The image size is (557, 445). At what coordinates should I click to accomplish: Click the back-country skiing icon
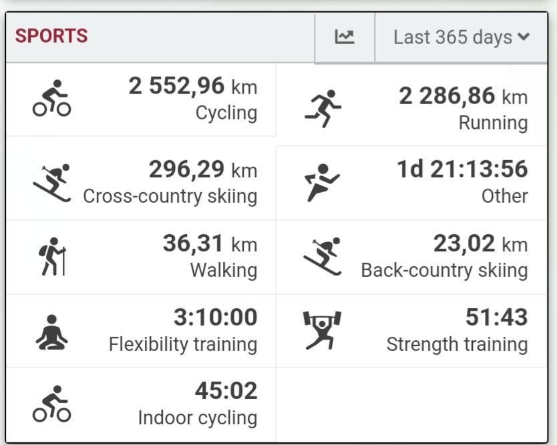tap(322, 256)
